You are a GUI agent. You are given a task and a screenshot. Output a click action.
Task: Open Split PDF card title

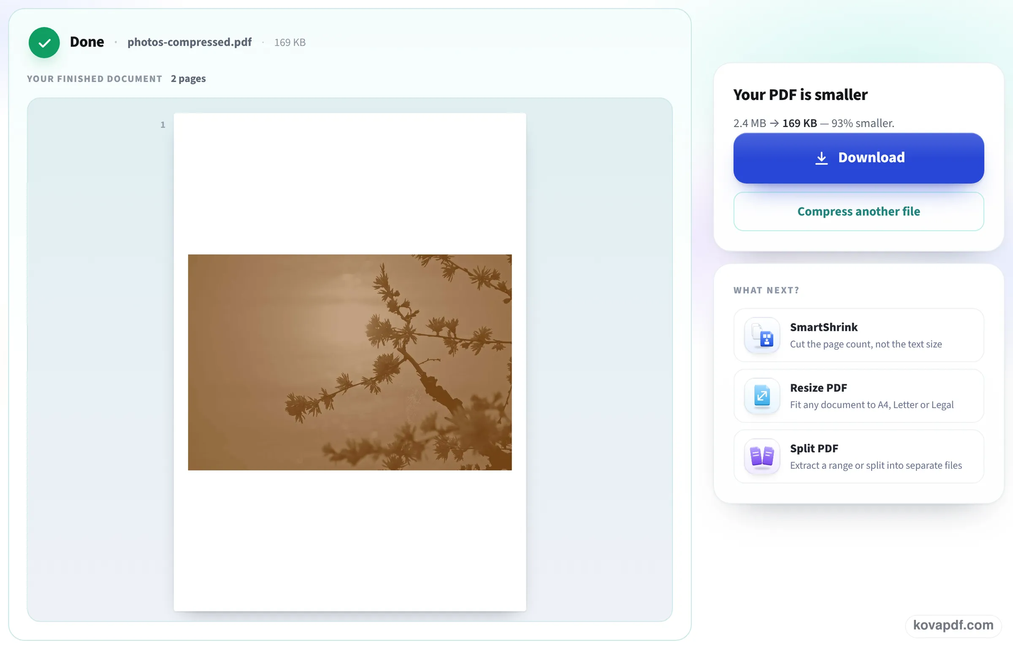[814, 448]
